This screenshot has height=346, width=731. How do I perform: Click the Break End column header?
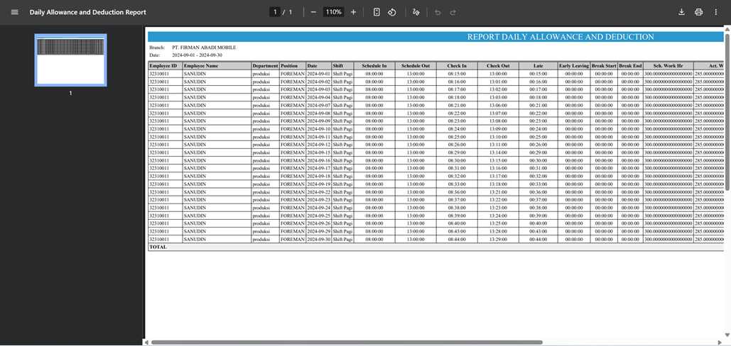[630, 66]
